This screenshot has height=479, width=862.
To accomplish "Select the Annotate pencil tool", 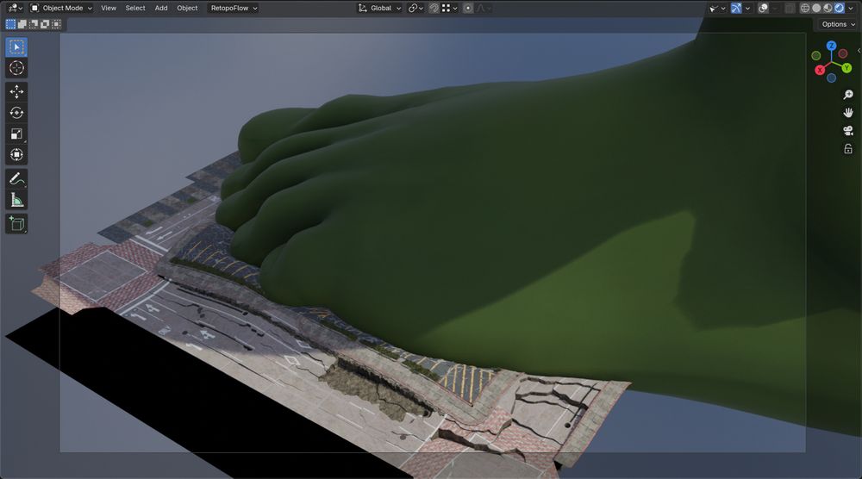I will pyautogui.click(x=16, y=179).
